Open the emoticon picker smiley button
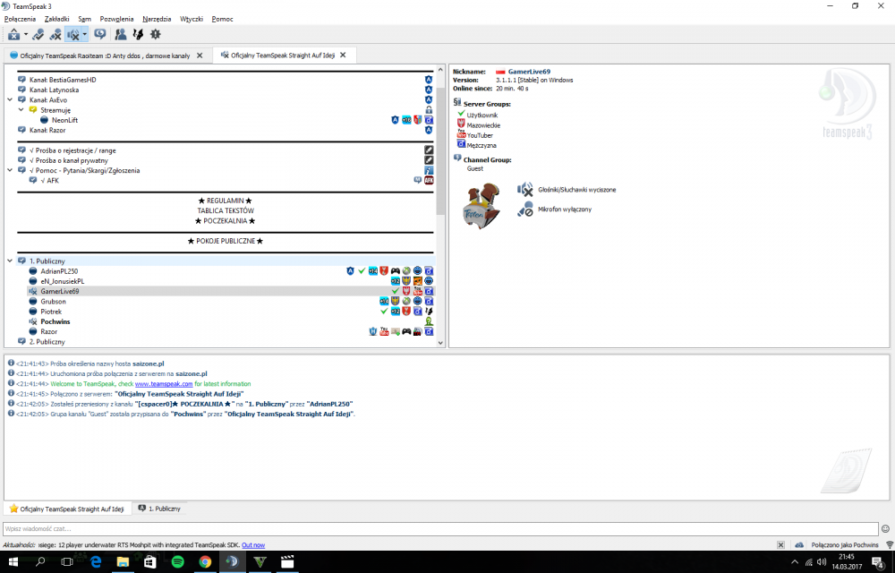The height and width of the screenshot is (573, 895). 885,529
